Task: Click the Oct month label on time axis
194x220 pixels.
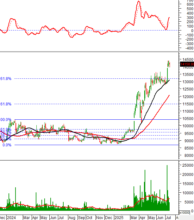Action: [90, 218]
